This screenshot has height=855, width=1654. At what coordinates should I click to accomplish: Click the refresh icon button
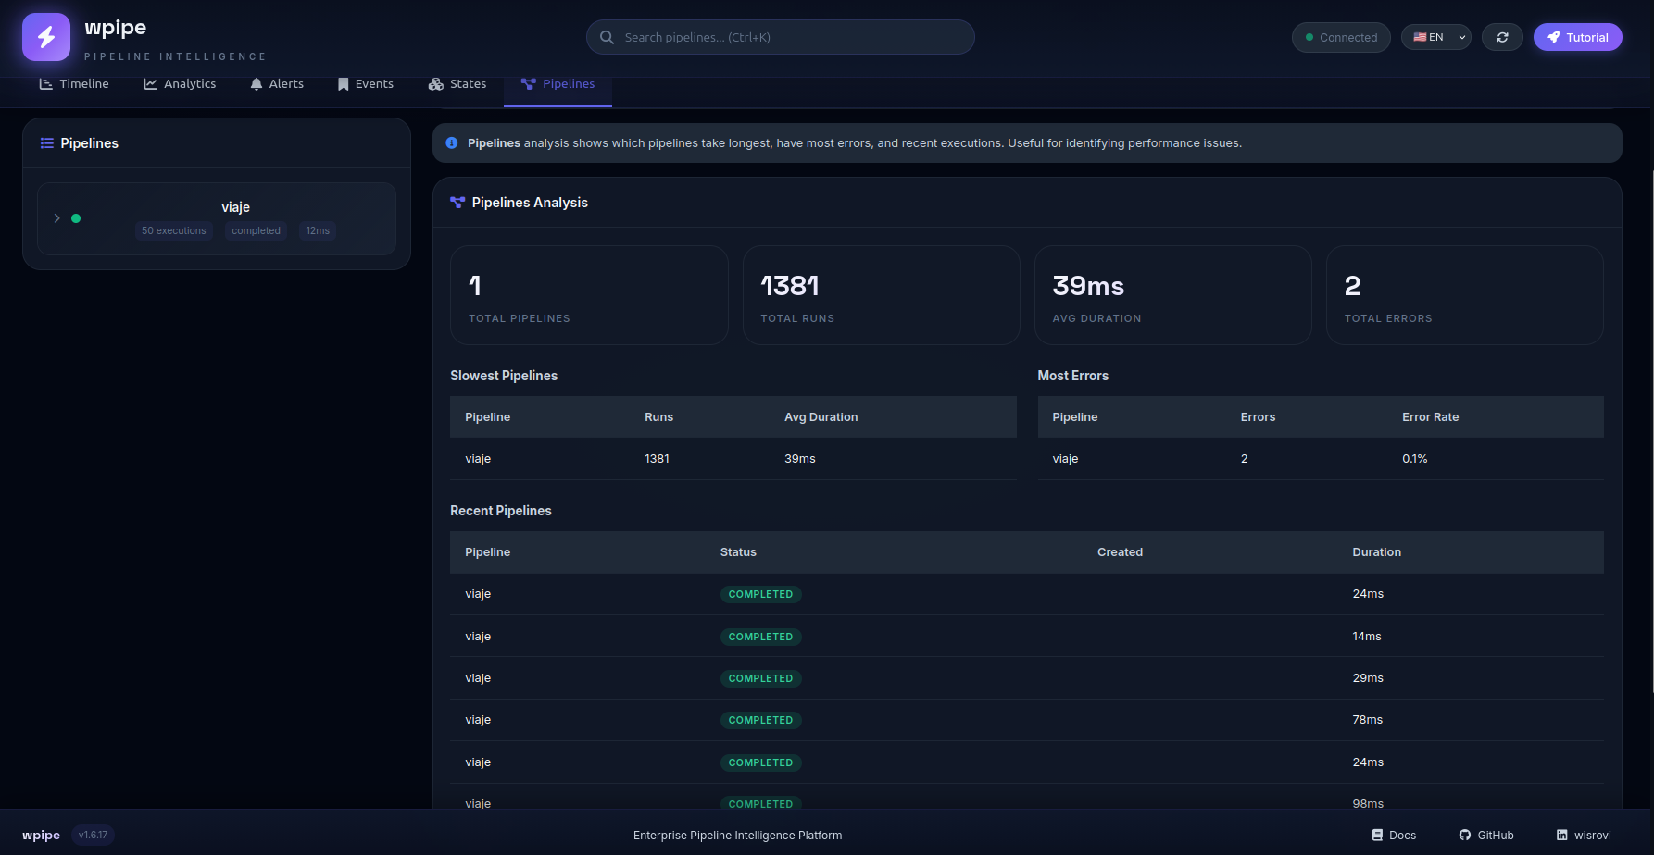(1502, 37)
